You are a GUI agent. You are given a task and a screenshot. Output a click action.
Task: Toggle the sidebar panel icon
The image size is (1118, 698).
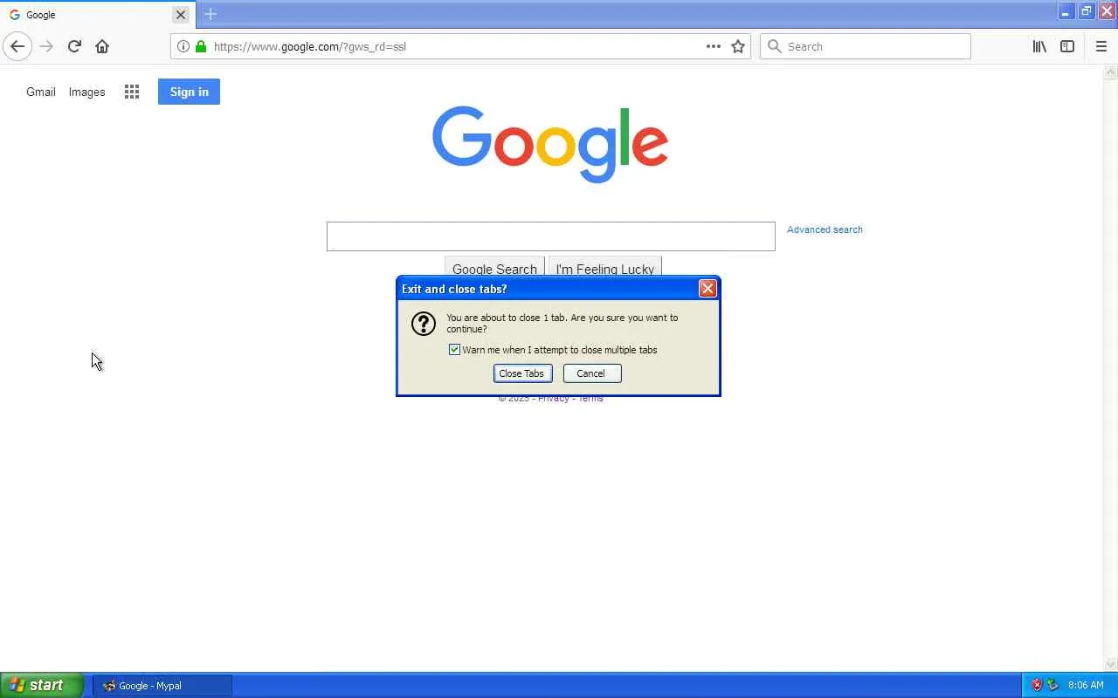[1067, 46]
